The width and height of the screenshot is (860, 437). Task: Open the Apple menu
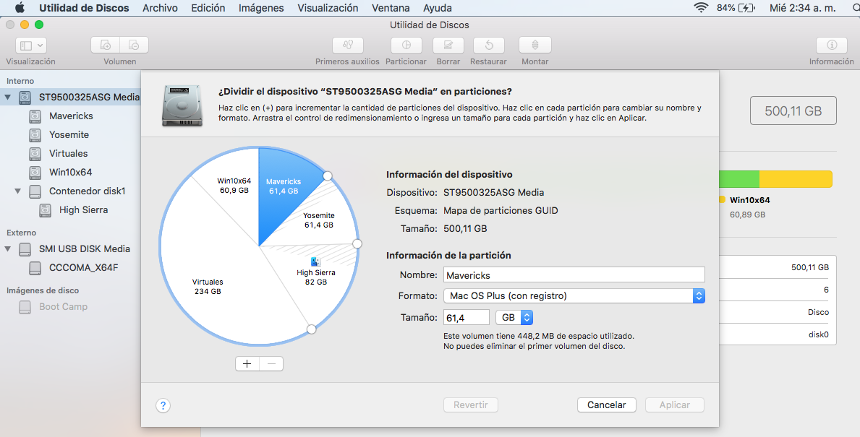click(x=20, y=8)
